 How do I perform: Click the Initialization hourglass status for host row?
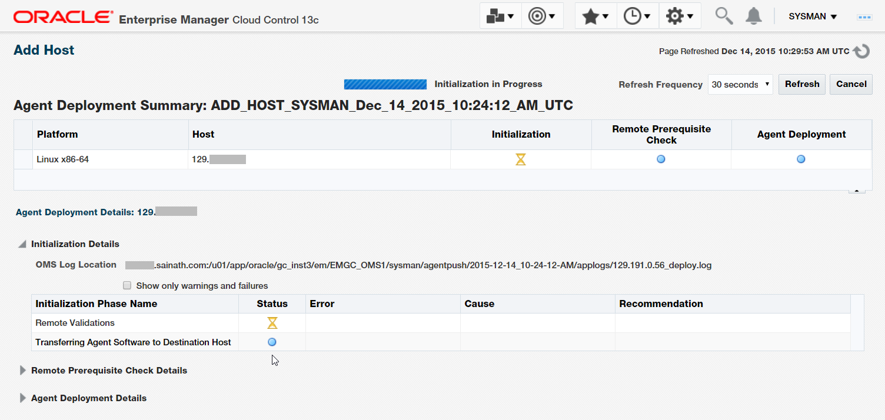[521, 159]
